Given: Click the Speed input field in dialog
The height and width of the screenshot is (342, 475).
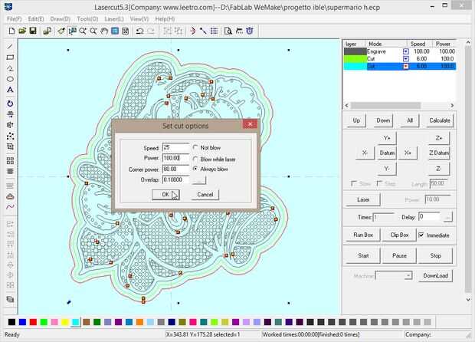Looking at the screenshot, I should [175, 148].
